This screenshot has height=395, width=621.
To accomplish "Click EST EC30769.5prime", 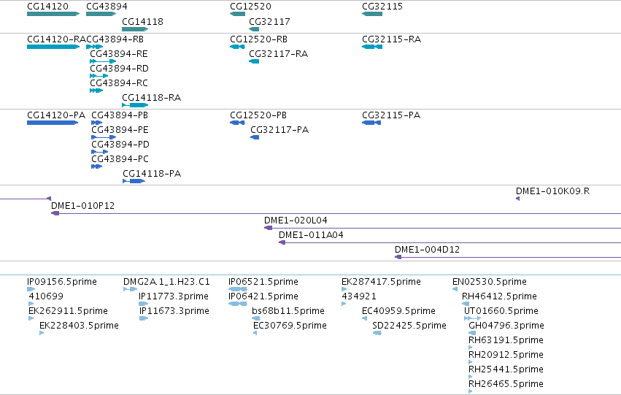I will coord(255,333).
